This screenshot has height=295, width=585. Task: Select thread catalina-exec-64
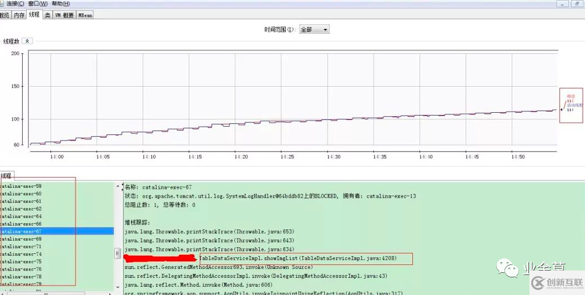(x=57, y=216)
